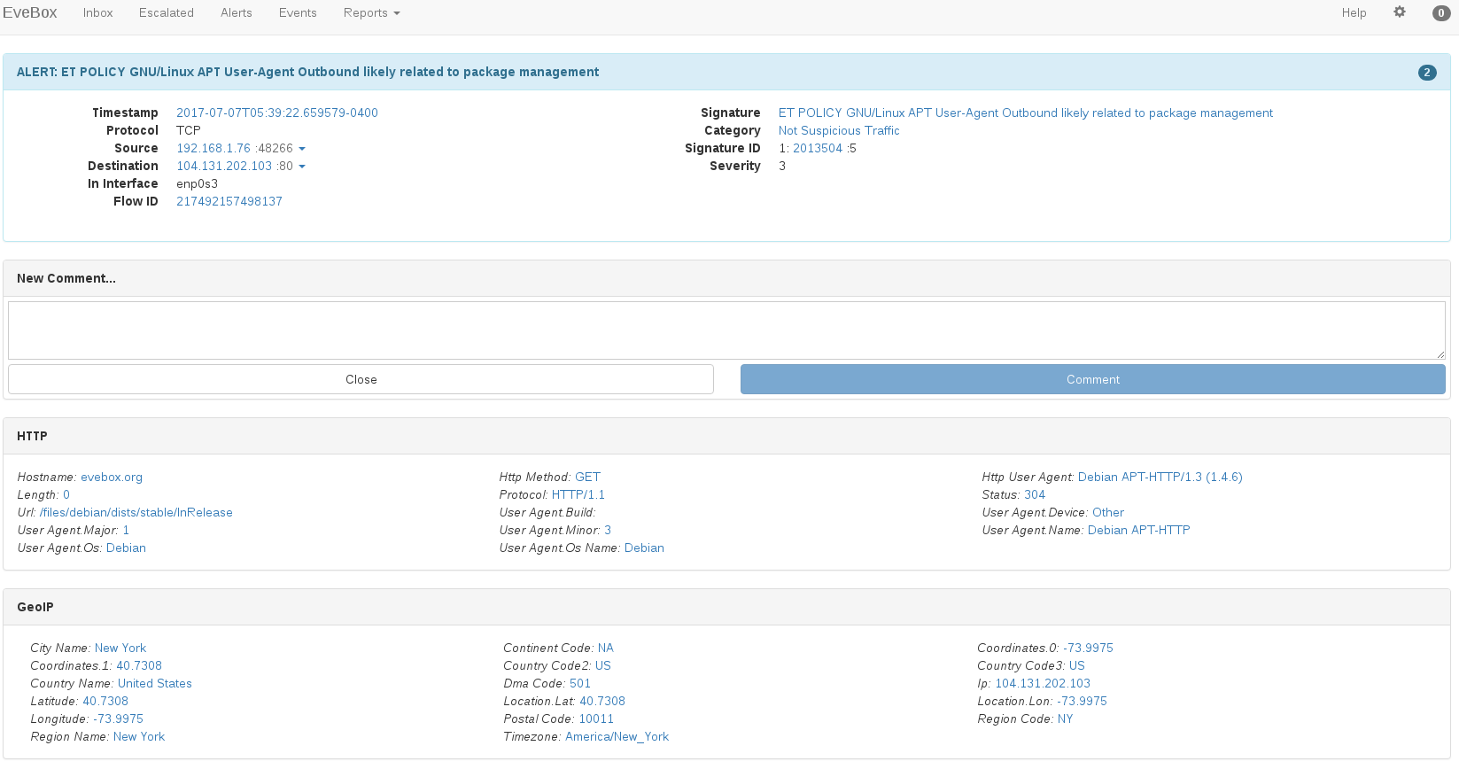Focus the New Comment text area
Viewport: 1459px width, 769px height.
coord(726,330)
